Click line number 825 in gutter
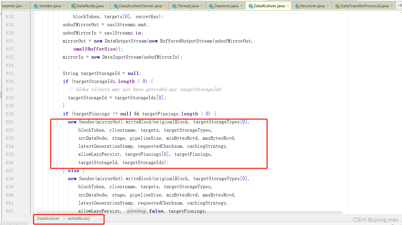 click(x=10, y=73)
